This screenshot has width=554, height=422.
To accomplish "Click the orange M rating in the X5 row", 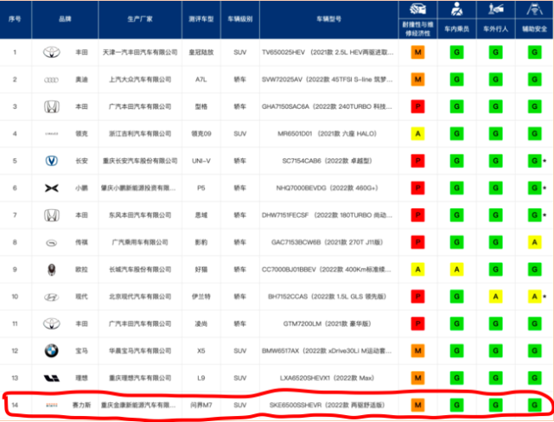I will 417,351.
